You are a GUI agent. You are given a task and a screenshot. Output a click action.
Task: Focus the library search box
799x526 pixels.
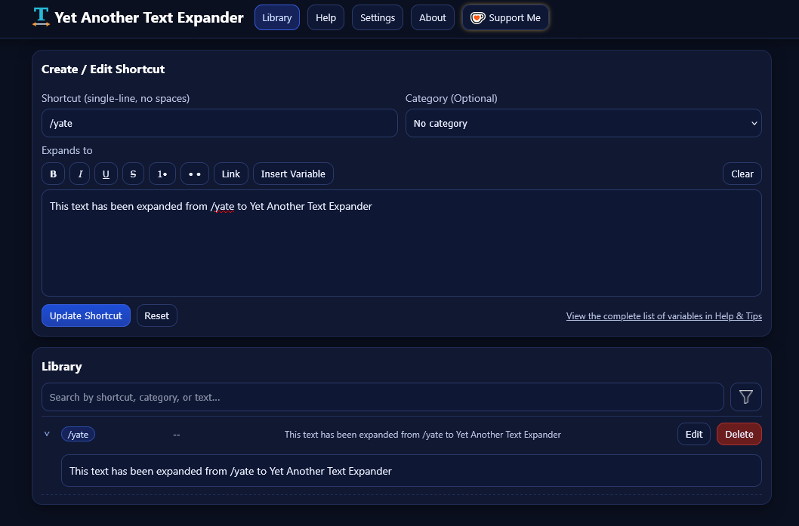(x=383, y=397)
